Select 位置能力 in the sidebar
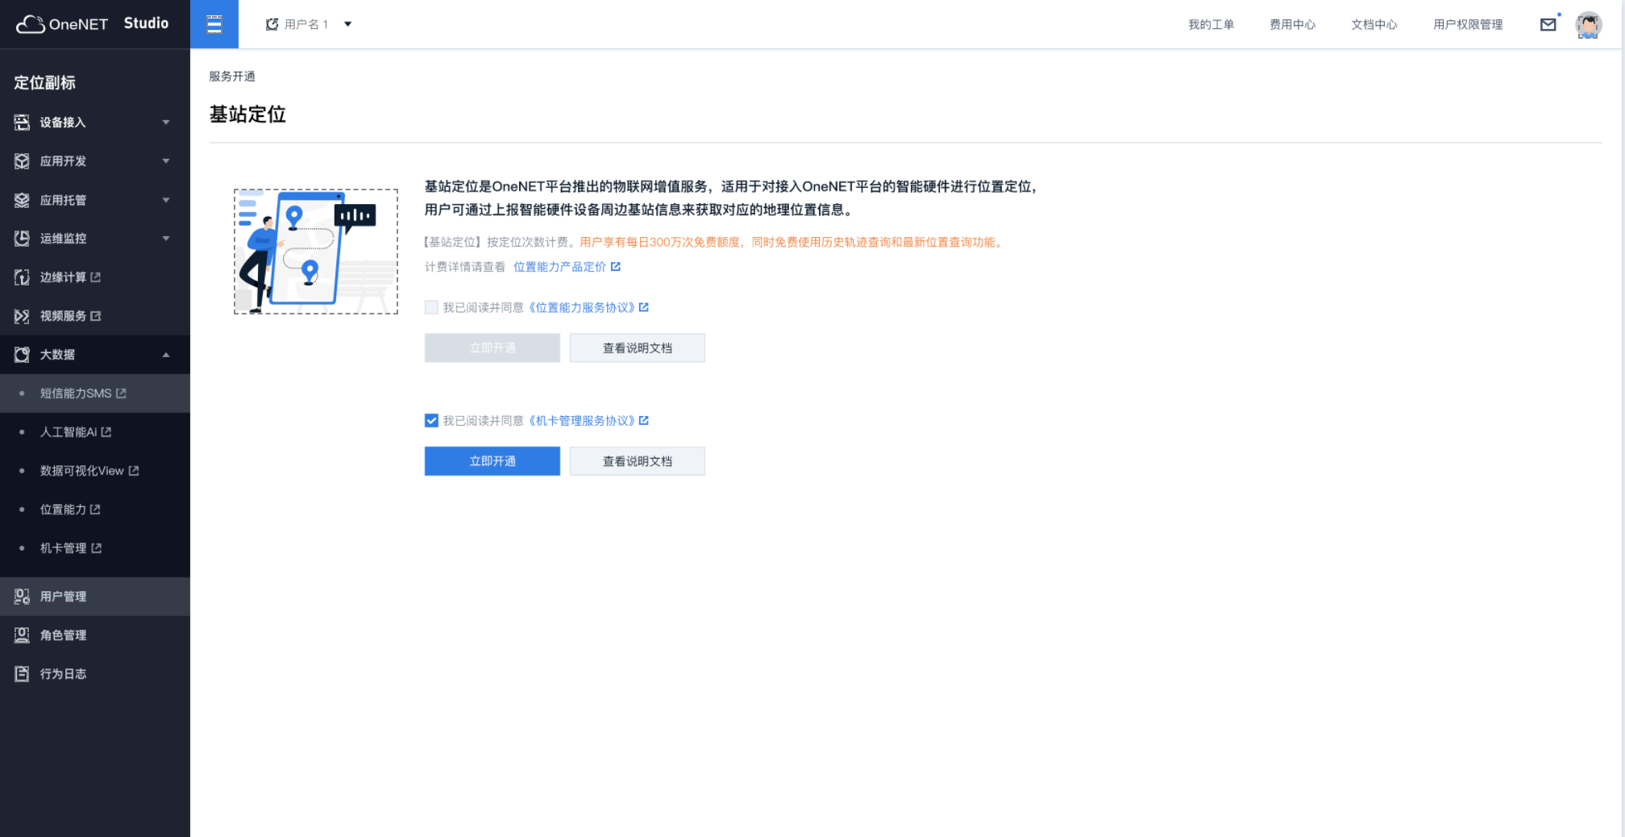1625x837 pixels. [95, 510]
